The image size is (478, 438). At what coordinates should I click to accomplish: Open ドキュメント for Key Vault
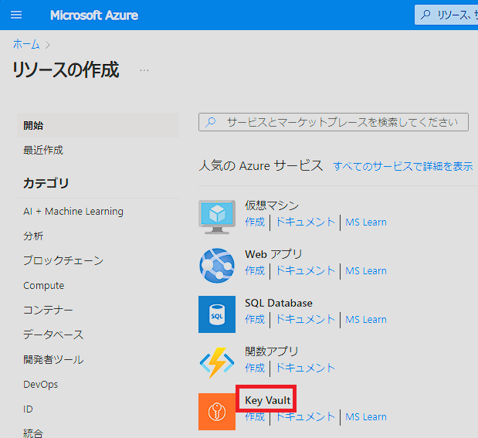(x=305, y=416)
